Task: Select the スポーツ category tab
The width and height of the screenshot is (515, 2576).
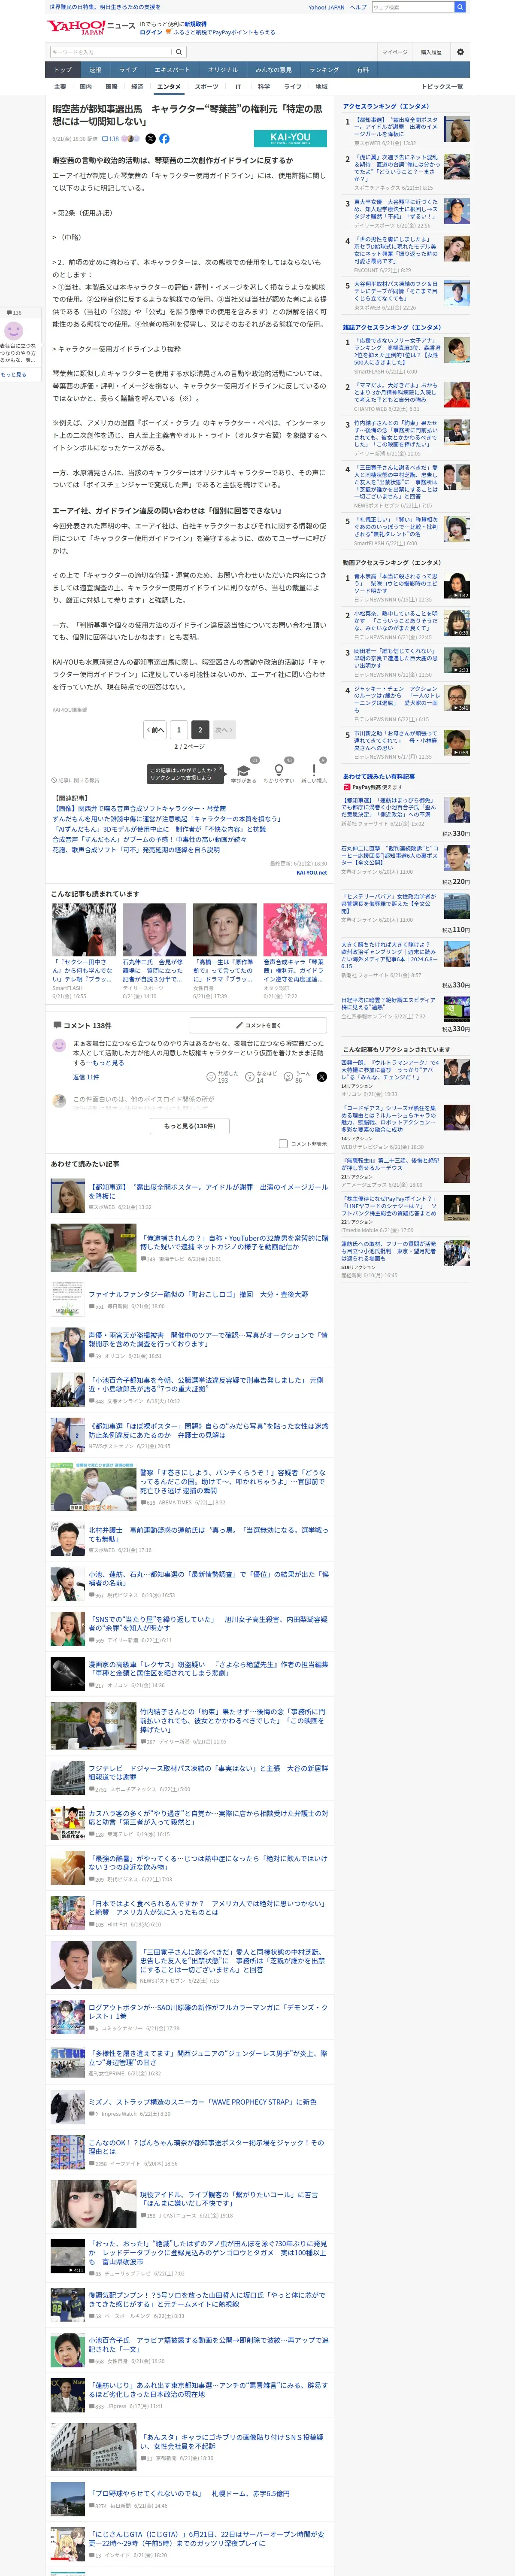Action: point(206,87)
